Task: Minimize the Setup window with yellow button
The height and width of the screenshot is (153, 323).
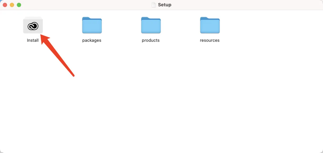Action: point(12,5)
